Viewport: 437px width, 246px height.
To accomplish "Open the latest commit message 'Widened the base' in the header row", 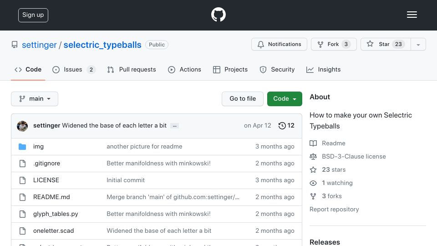I will (x=114, y=126).
